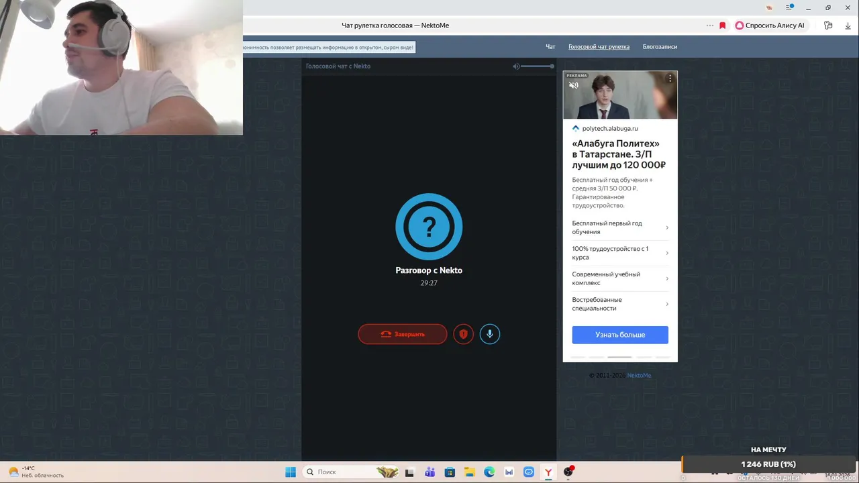859x483 pixels.
Task: Click the 1 246 RUB donation goal bar
Action: (768, 464)
